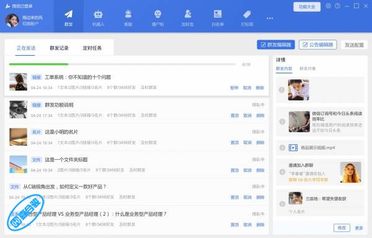The width and height of the screenshot is (372, 238).
Task: Switch to the 群发对象 tab in details
Action: click(x=308, y=69)
